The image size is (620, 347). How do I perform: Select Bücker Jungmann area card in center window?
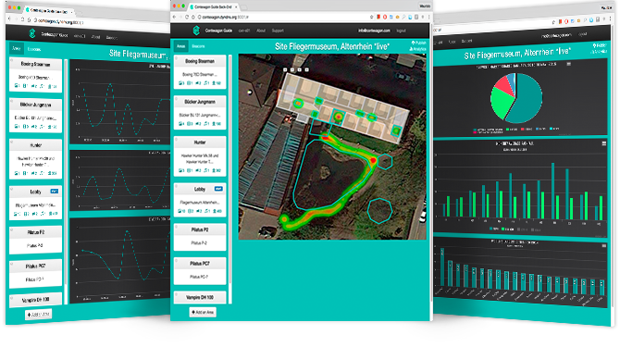click(x=200, y=112)
